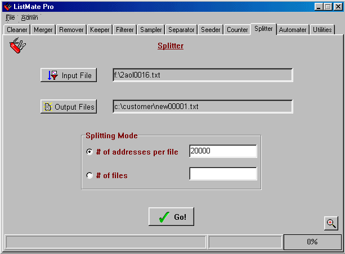Switch to the Automater tab

tap(293, 30)
